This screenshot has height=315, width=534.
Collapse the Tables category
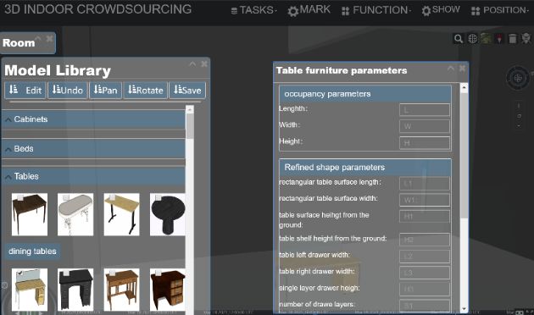[x=93, y=176]
